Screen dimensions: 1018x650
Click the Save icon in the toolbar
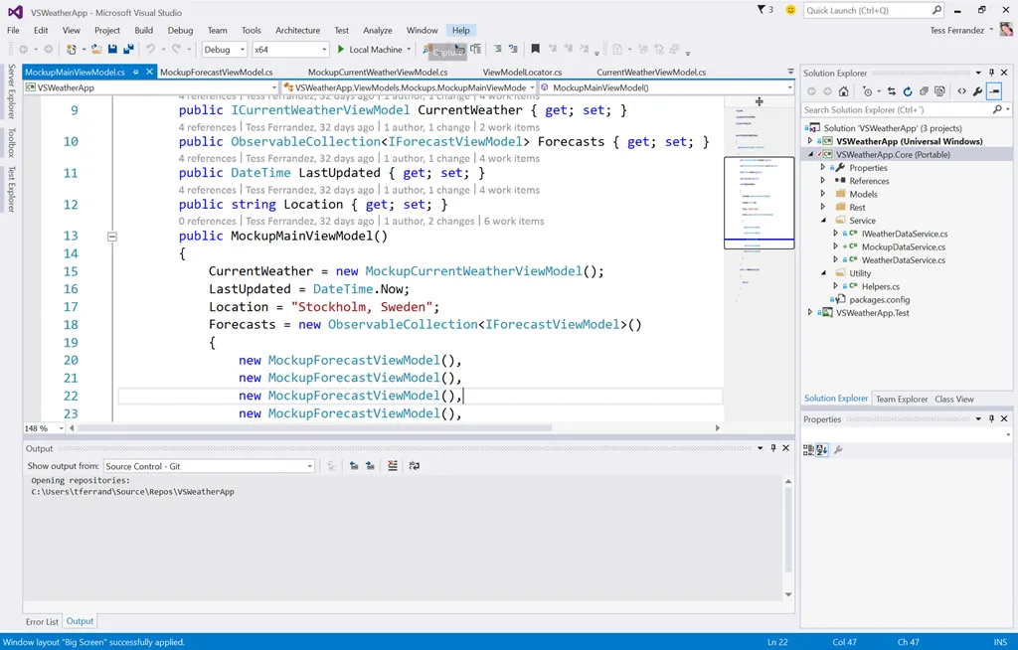tap(112, 49)
